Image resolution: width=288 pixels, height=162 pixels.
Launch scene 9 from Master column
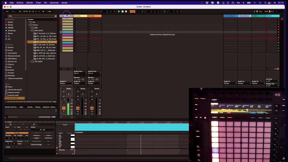[267, 40]
